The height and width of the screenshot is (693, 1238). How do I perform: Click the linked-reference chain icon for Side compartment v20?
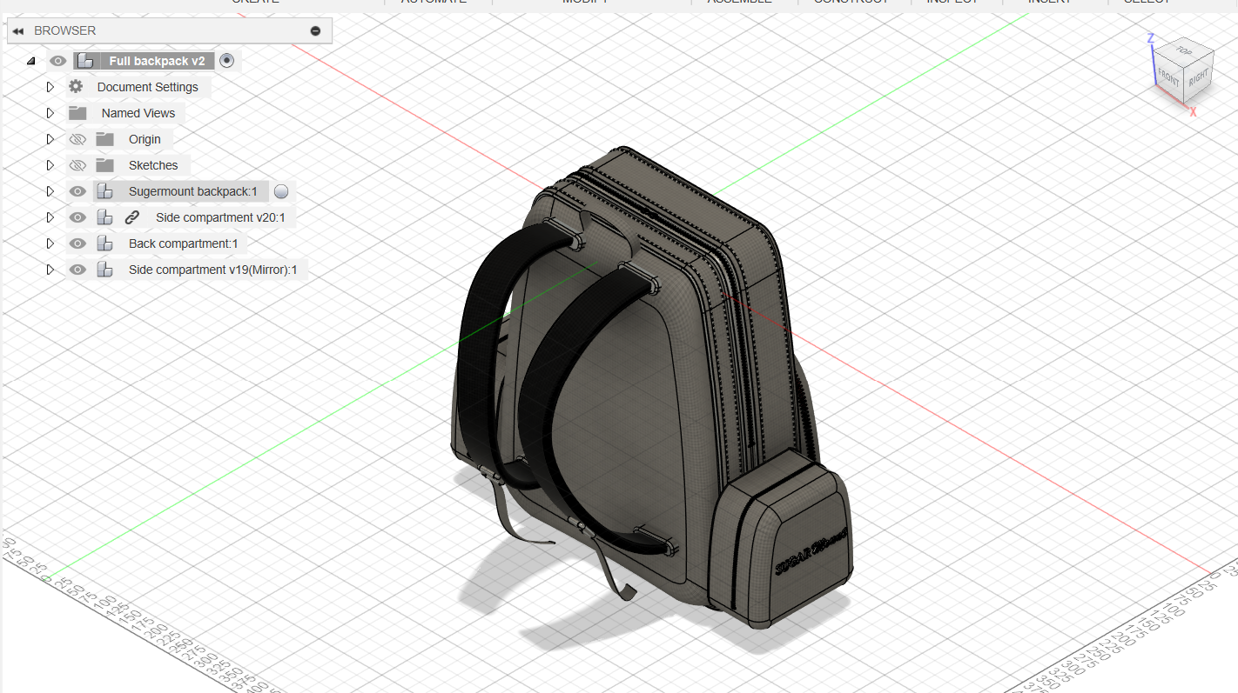click(x=132, y=217)
